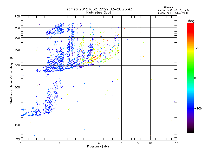Click the x-axis tick label '4'
The width and height of the screenshot is (208, 156).
pos(99,143)
